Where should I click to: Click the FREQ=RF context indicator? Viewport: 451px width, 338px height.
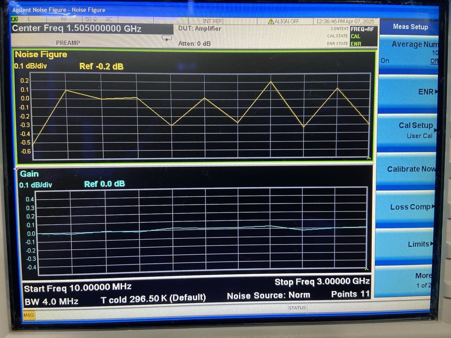click(x=362, y=29)
